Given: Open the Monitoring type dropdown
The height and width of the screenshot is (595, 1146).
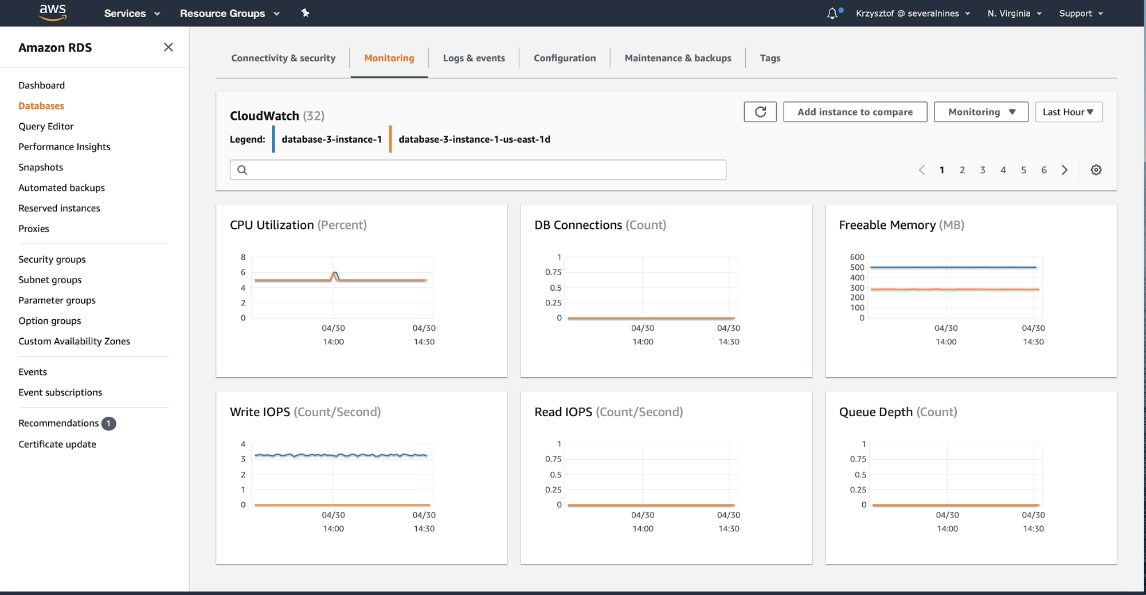Looking at the screenshot, I should 981,112.
